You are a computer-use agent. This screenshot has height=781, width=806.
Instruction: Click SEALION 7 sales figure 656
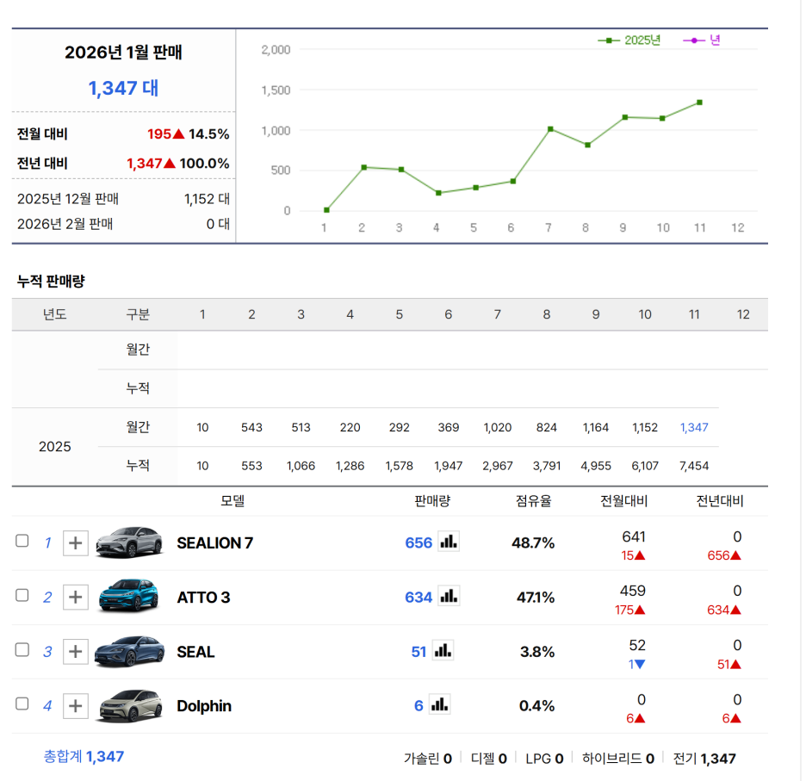tap(418, 543)
